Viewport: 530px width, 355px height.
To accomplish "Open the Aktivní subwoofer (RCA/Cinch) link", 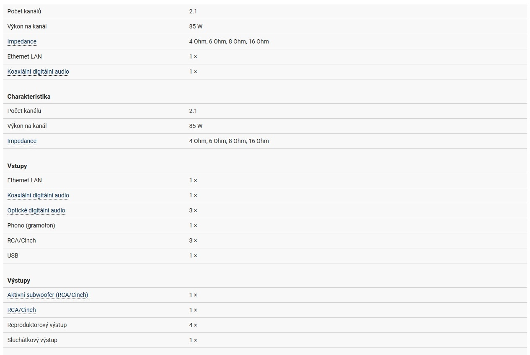I will click(48, 295).
